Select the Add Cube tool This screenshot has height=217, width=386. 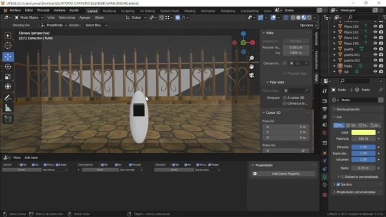point(8,119)
